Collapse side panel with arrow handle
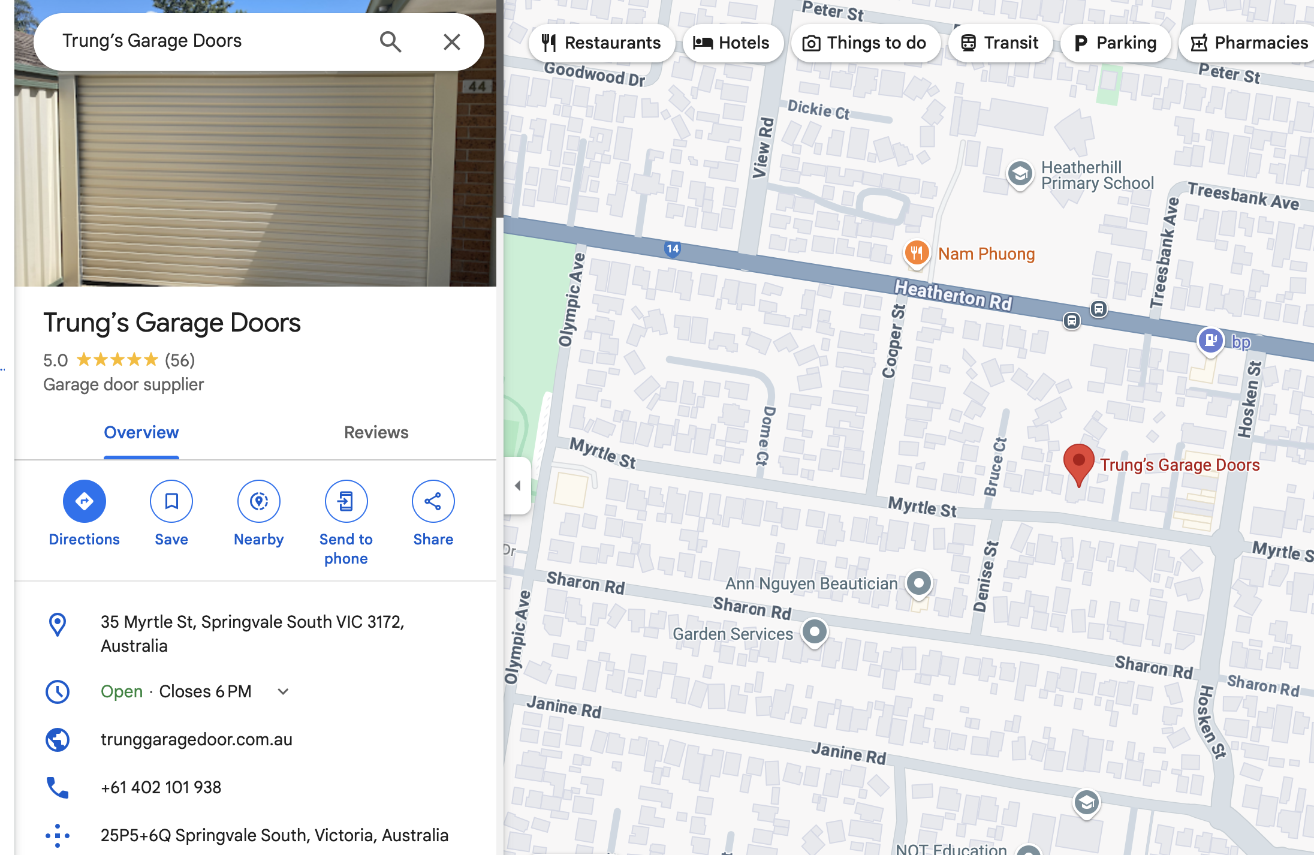The width and height of the screenshot is (1314, 855). (x=517, y=485)
